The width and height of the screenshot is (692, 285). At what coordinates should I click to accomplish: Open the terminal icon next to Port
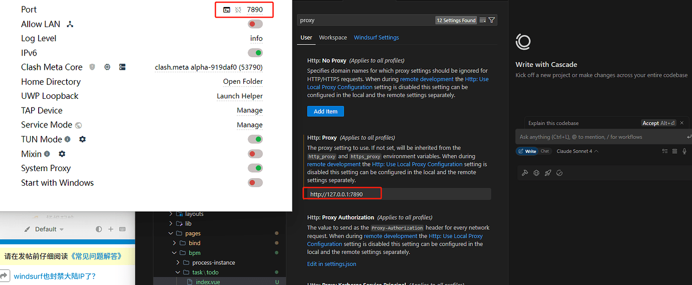pyautogui.click(x=227, y=10)
